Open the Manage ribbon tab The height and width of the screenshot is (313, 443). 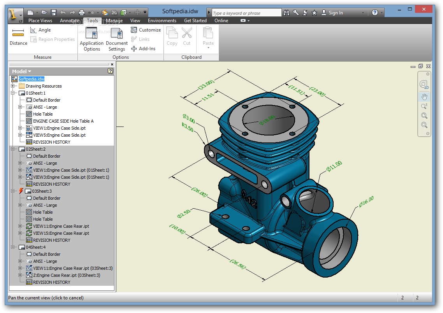click(x=114, y=21)
